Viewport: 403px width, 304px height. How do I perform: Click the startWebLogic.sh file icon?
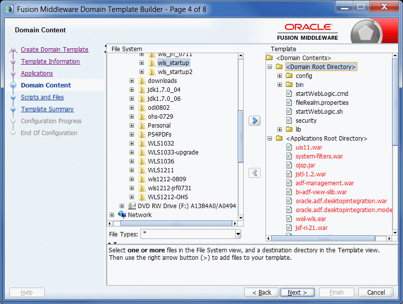pos(289,111)
